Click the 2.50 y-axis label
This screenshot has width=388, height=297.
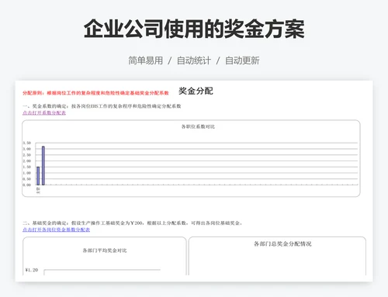point(26,155)
